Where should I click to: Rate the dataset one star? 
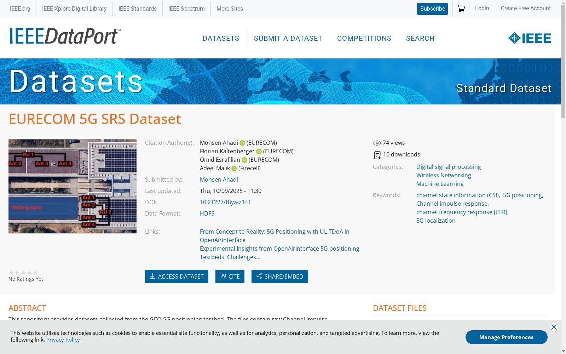11,273
